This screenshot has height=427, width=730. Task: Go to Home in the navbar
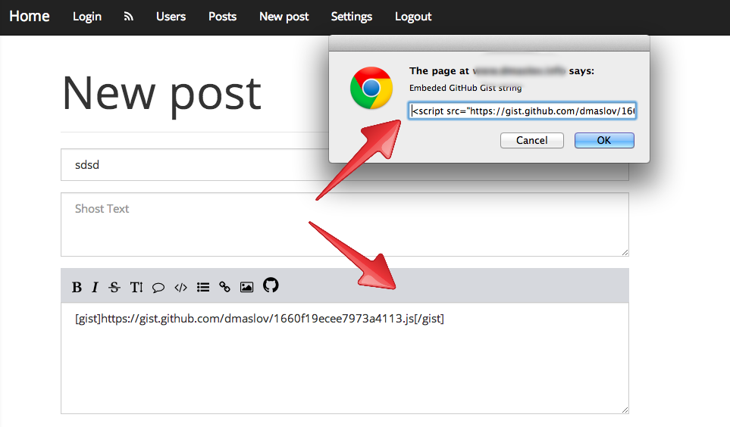(x=30, y=17)
